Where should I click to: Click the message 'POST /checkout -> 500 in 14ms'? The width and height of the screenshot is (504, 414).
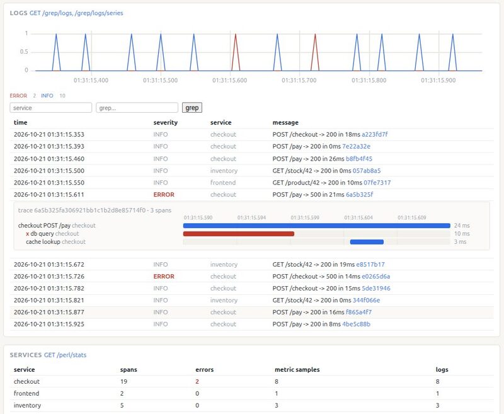(316, 277)
